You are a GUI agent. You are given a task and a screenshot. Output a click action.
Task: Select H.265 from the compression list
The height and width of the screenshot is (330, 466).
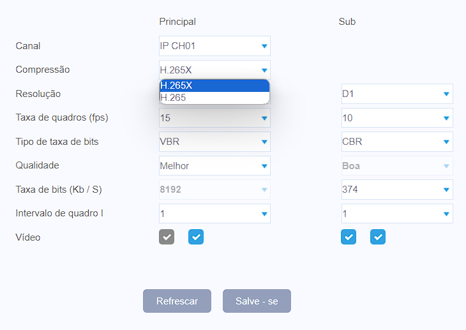pos(214,98)
